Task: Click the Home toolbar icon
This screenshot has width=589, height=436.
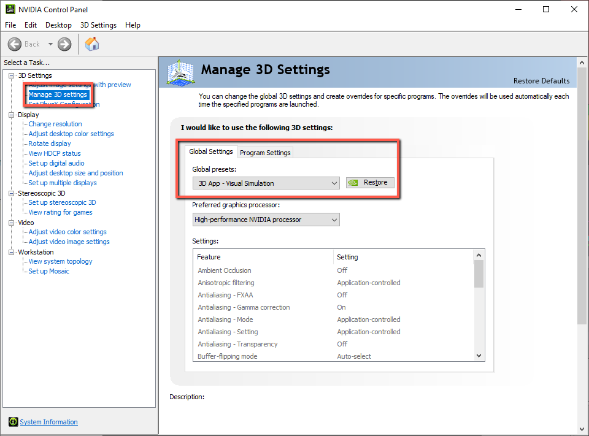Action: pyautogui.click(x=92, y=44)
